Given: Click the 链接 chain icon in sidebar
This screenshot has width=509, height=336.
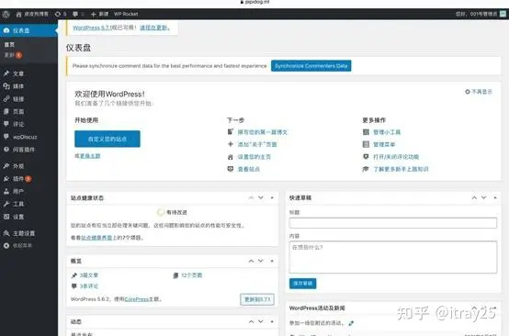Looking at the screenshot, I should [6, 98].
